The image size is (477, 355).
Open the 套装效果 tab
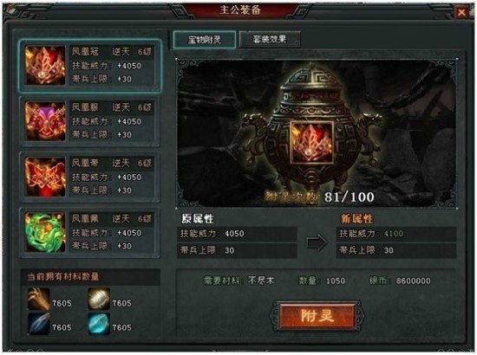pyautogui.click(x=270, y=39)
